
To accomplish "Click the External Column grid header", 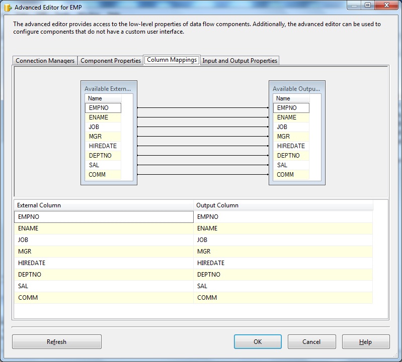I will coord(104,205).
